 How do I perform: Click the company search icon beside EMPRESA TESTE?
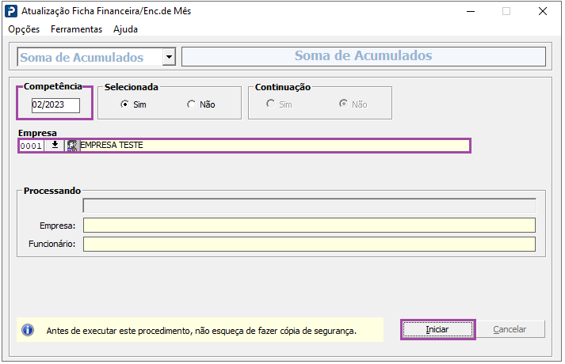[x=72, y=146]
